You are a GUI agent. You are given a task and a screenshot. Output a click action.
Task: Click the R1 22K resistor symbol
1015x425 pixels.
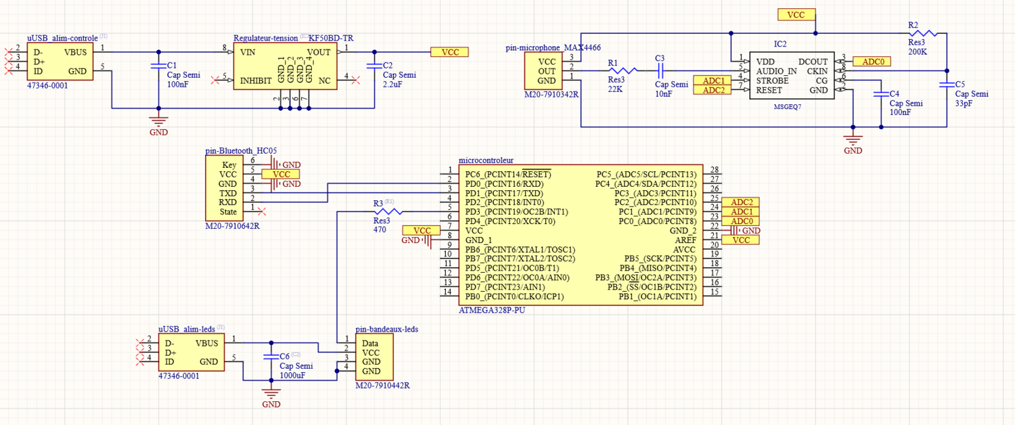(623, 70)
